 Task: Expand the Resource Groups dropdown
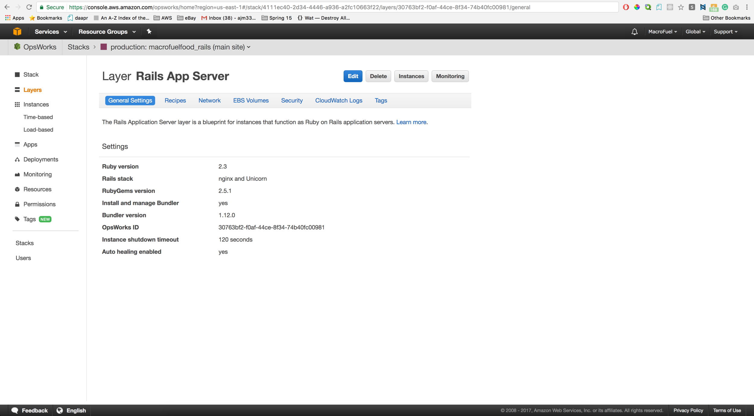tap(107, 32)
